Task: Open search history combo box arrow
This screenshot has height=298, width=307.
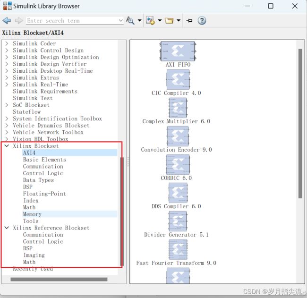Action: (x=121, y=20)
